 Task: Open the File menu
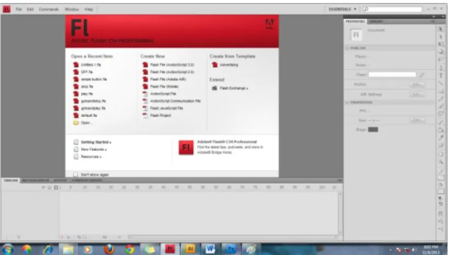19,9
